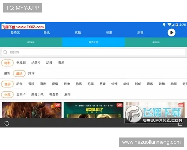This screenshot has height=150, width=187.
Task: Filter genre by 恐怖
Action: 79,84
